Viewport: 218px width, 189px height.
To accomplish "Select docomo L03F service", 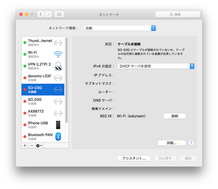I will tap(43, 78).
